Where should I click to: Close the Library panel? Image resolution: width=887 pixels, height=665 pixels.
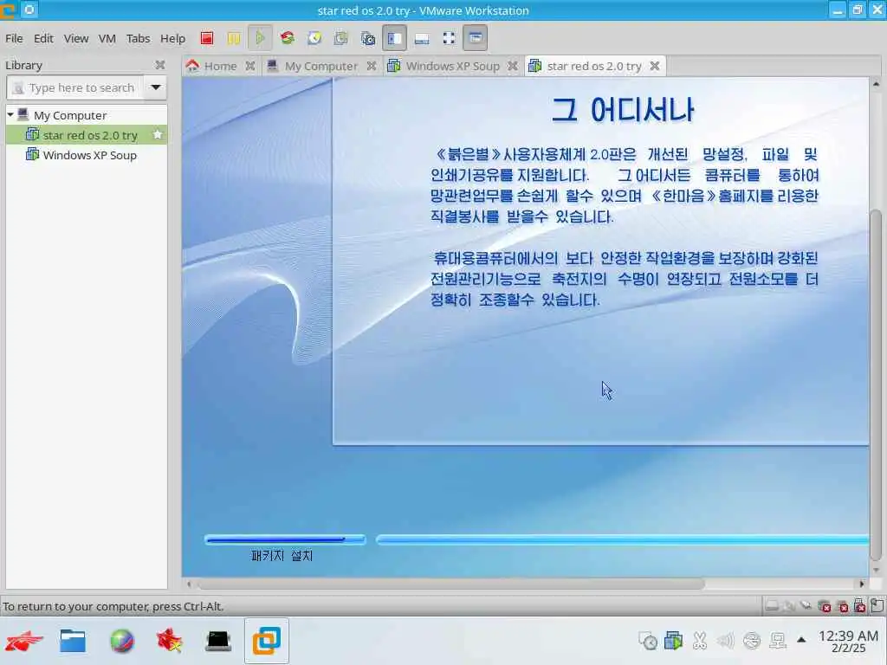pyautogui.click(x=160, y=65)
